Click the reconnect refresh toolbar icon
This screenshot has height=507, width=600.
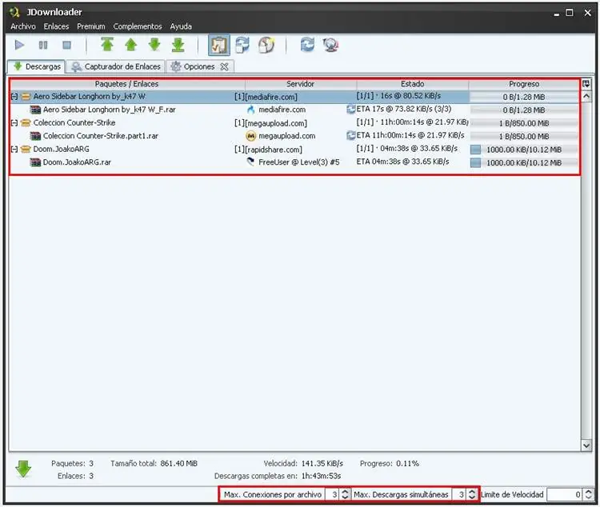(x=307, y=45)
